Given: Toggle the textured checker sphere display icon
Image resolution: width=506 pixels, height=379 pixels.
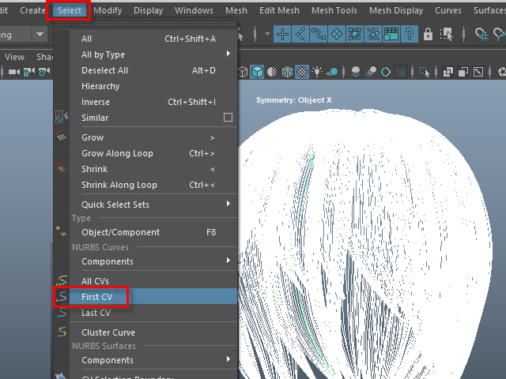Looking at the screenshot, I should pos(301,72).
